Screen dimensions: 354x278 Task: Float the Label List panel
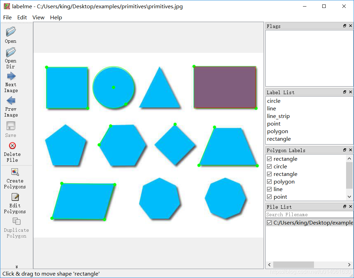point(345,92)
